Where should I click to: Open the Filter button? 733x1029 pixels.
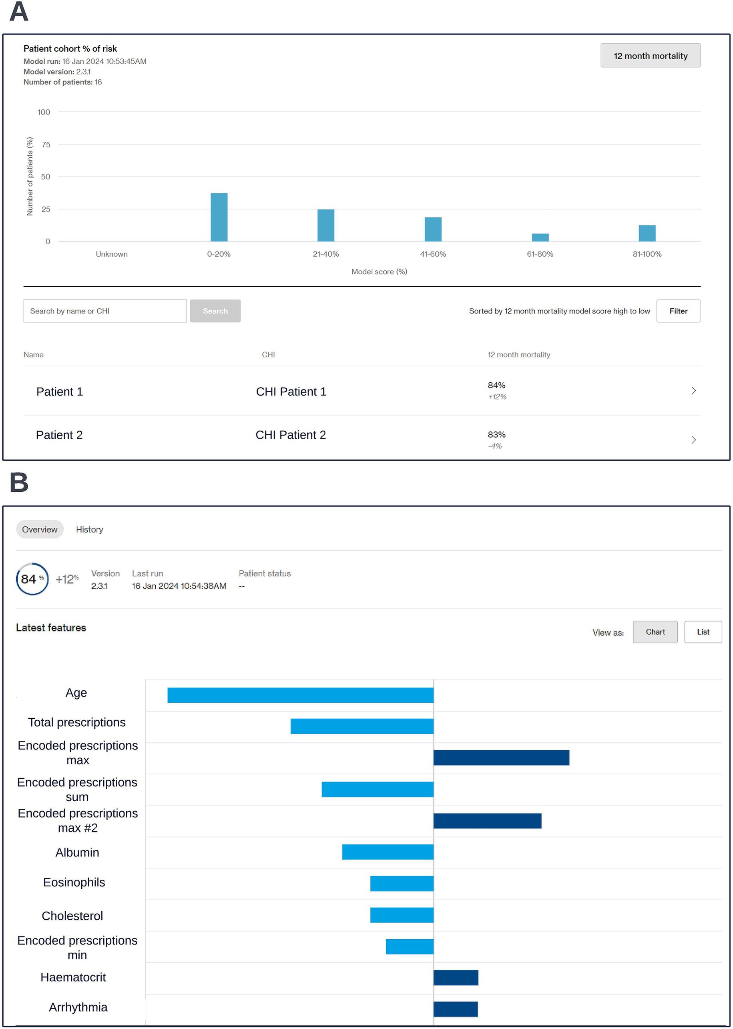point(678,311)
